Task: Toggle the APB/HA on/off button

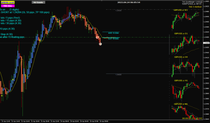Action: click(x=7, y=2)
